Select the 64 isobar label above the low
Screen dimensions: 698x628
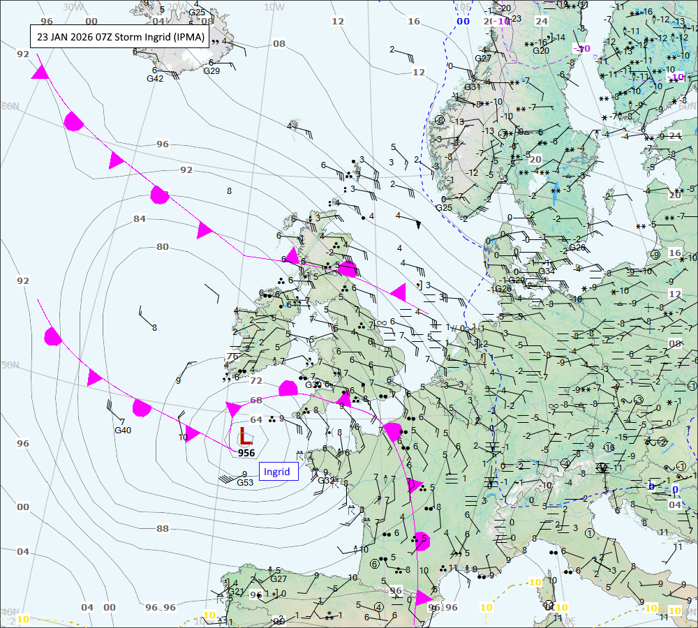(x=256, y=419)
